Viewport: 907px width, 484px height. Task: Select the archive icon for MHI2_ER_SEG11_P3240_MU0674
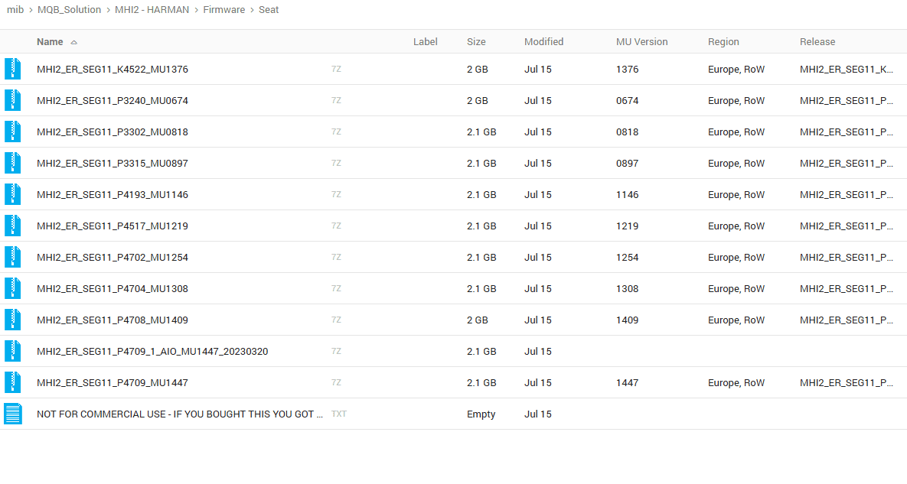click(13, 100)
